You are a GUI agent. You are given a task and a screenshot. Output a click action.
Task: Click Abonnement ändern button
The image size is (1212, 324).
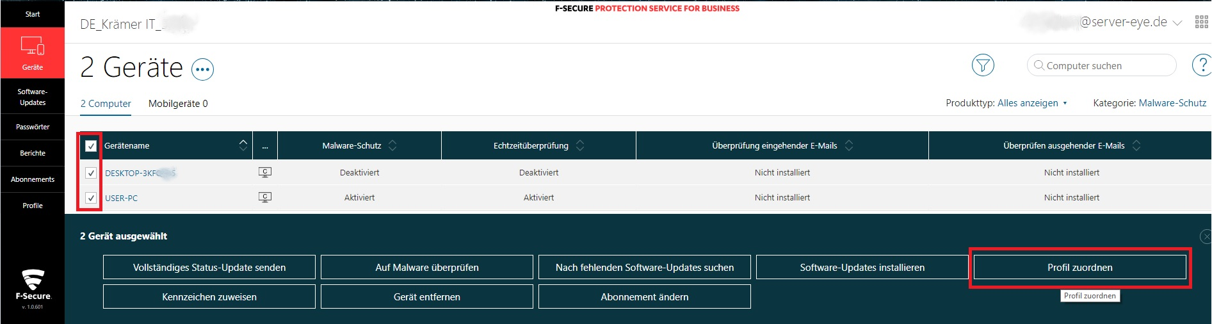[x=645, y=296]
